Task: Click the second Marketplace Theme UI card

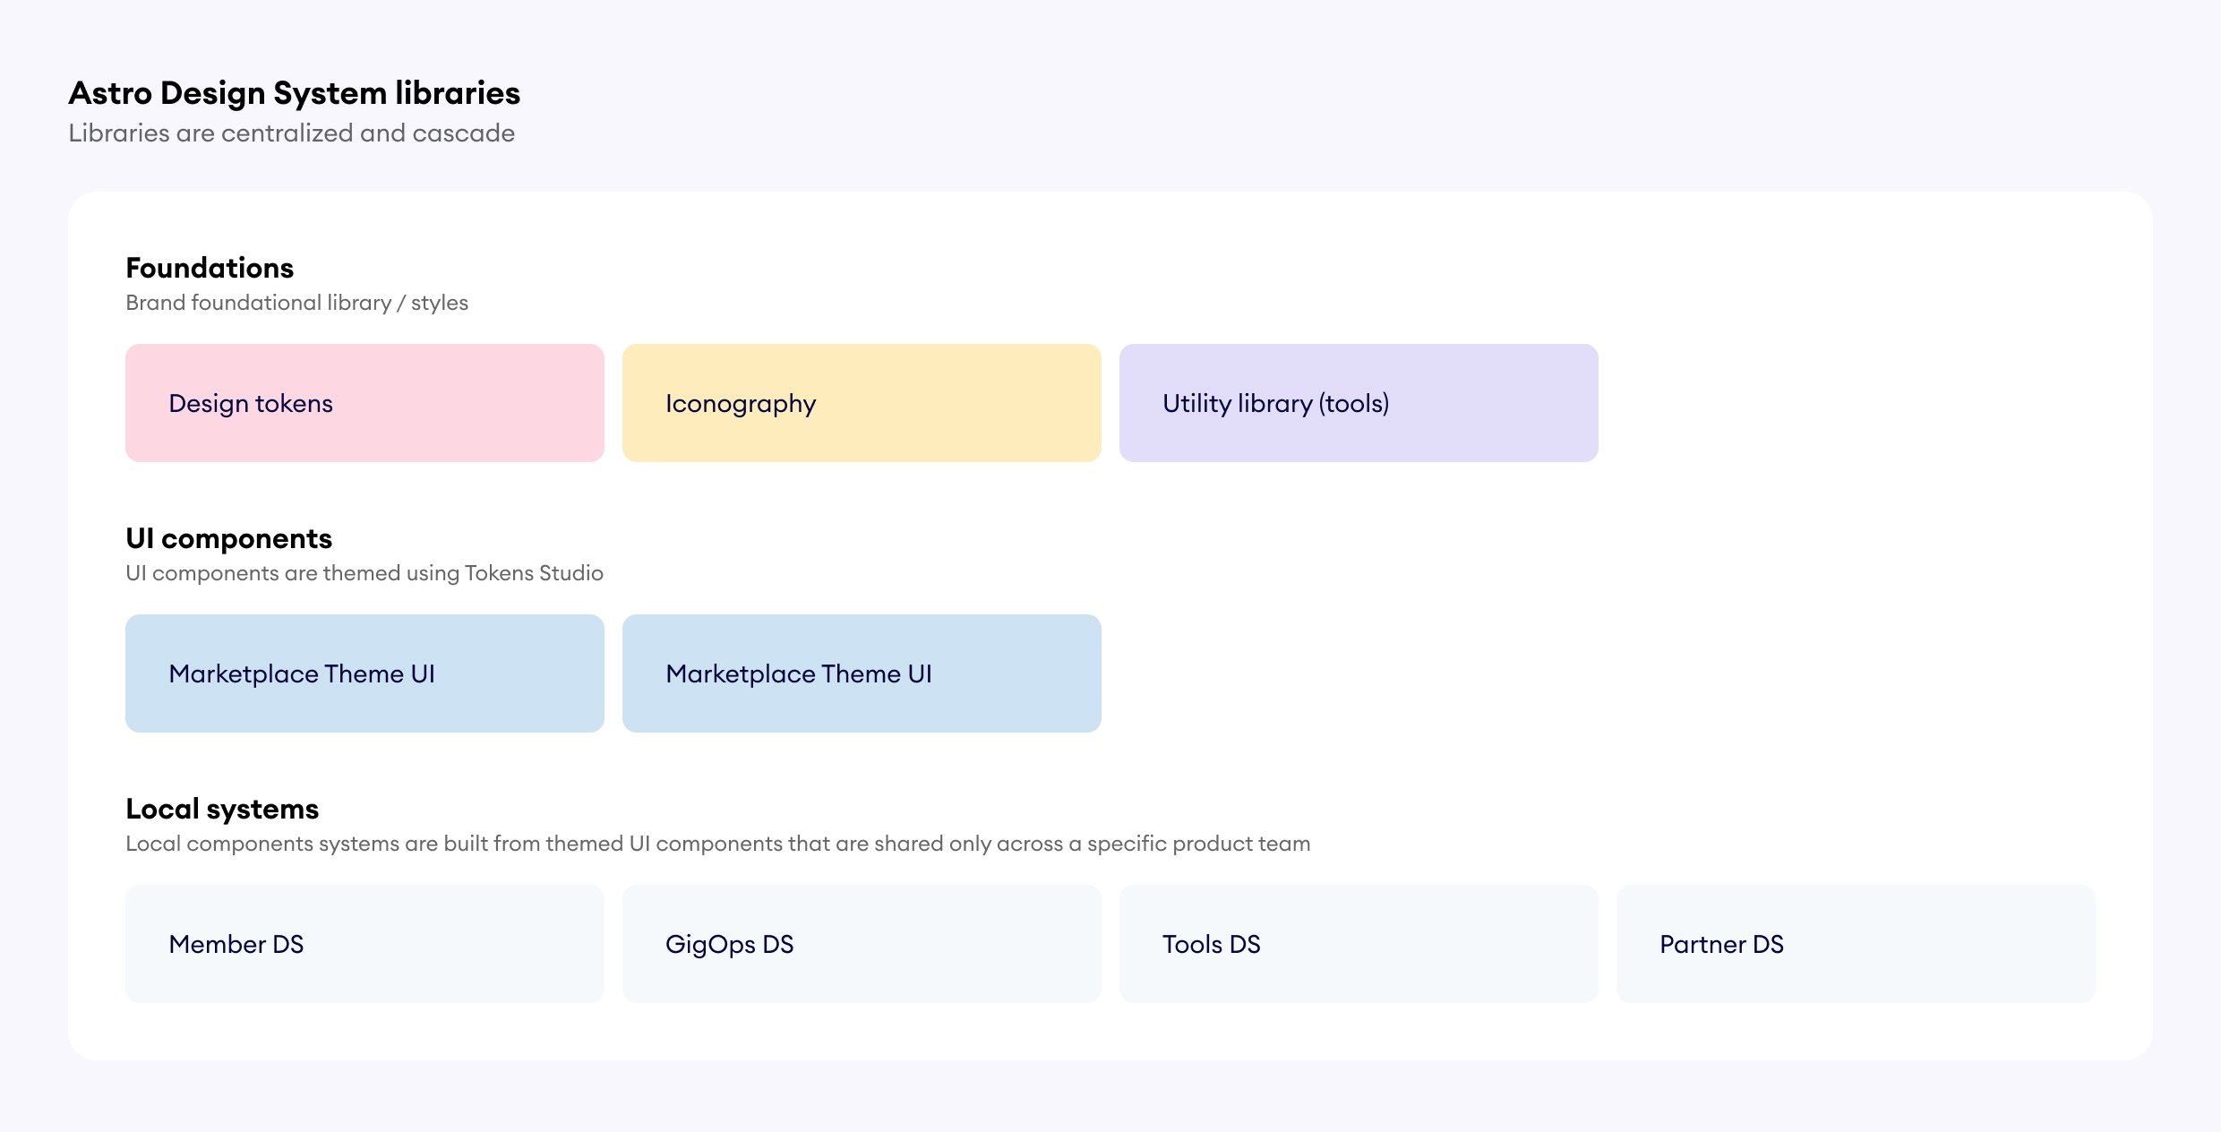Action: point(862,673)
